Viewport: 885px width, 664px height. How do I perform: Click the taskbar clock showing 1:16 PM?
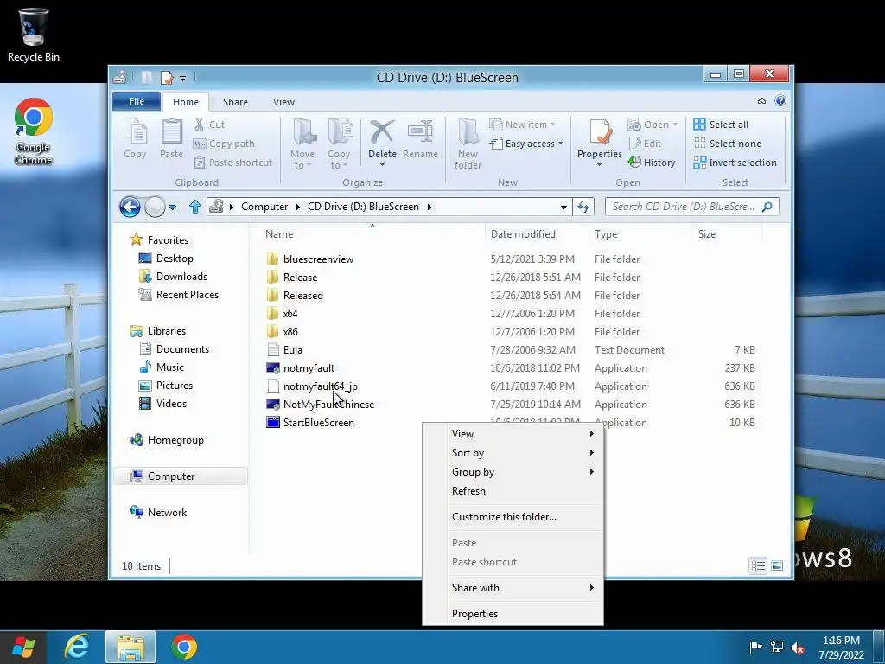tap(841, 648)
